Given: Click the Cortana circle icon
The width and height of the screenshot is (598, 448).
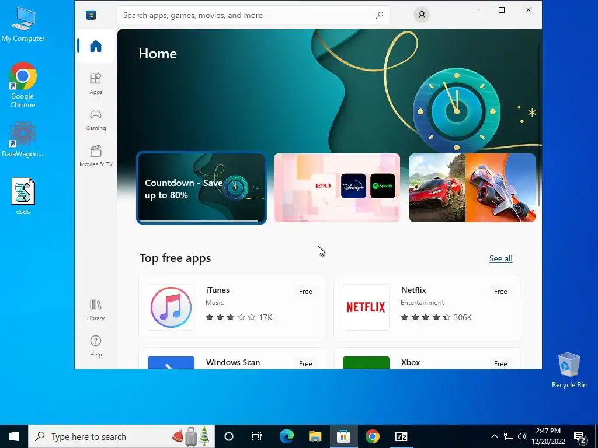Looking at the screenshot, I should click(x=228, y=436).
